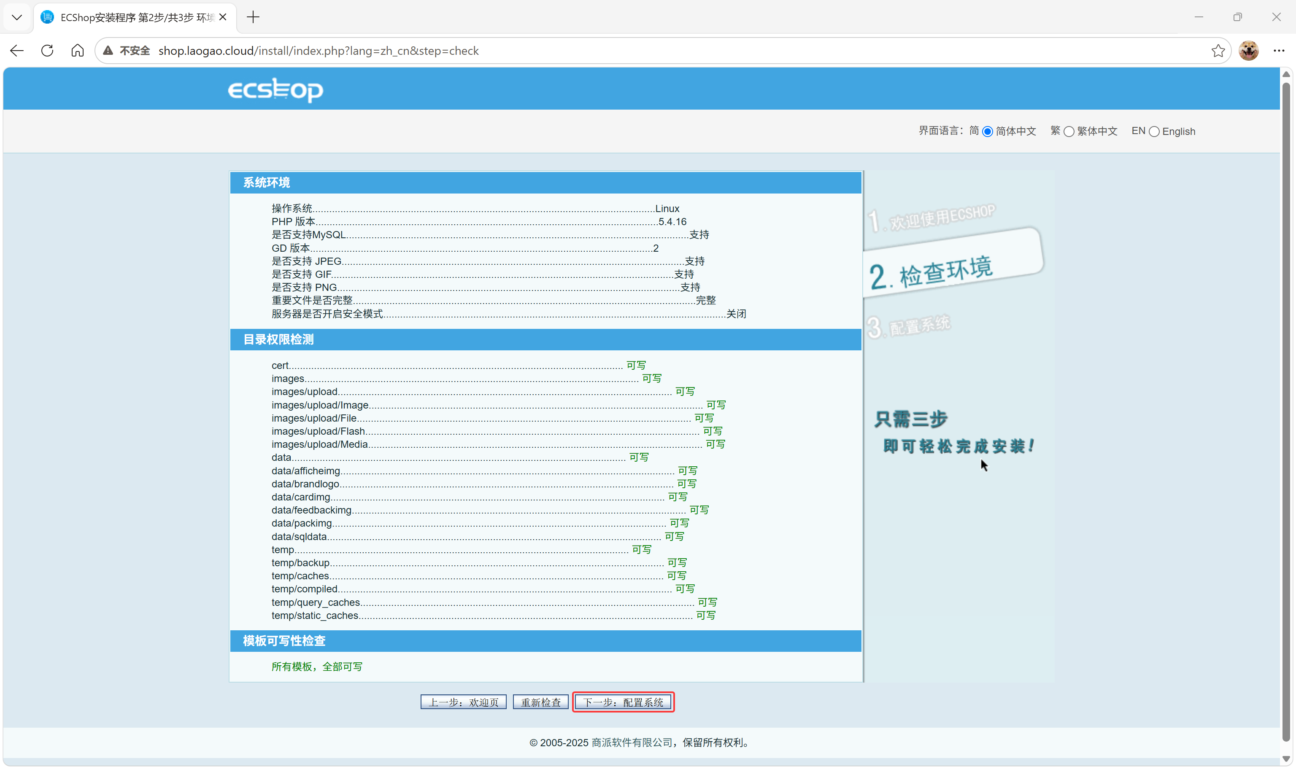Select English language radio button
1296x769 pixels.
point(1154,132)
